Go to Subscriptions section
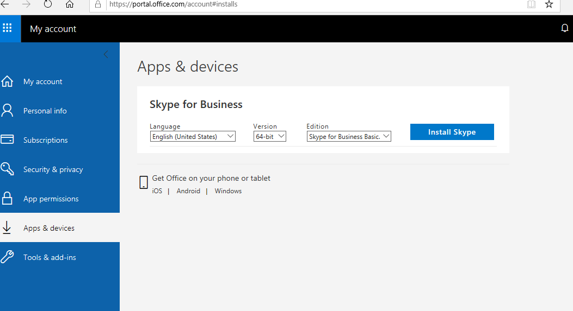Screen dimensions: 573x311 click(x=60, y=139)
